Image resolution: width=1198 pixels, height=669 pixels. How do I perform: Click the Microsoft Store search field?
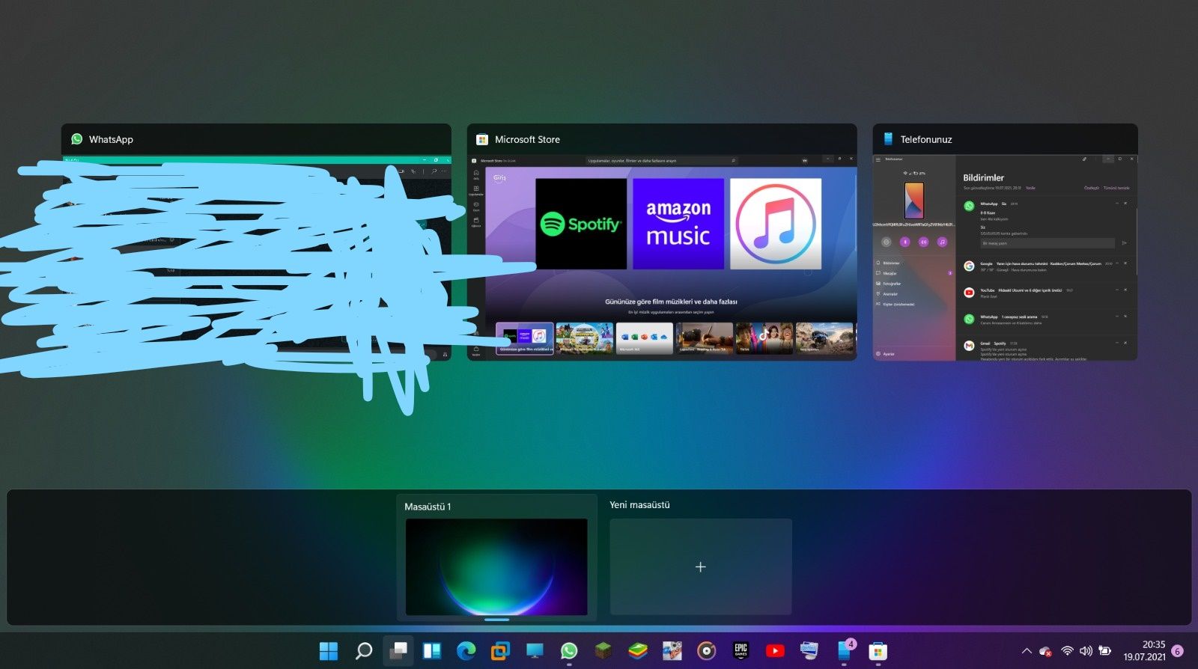click(662, 160)
